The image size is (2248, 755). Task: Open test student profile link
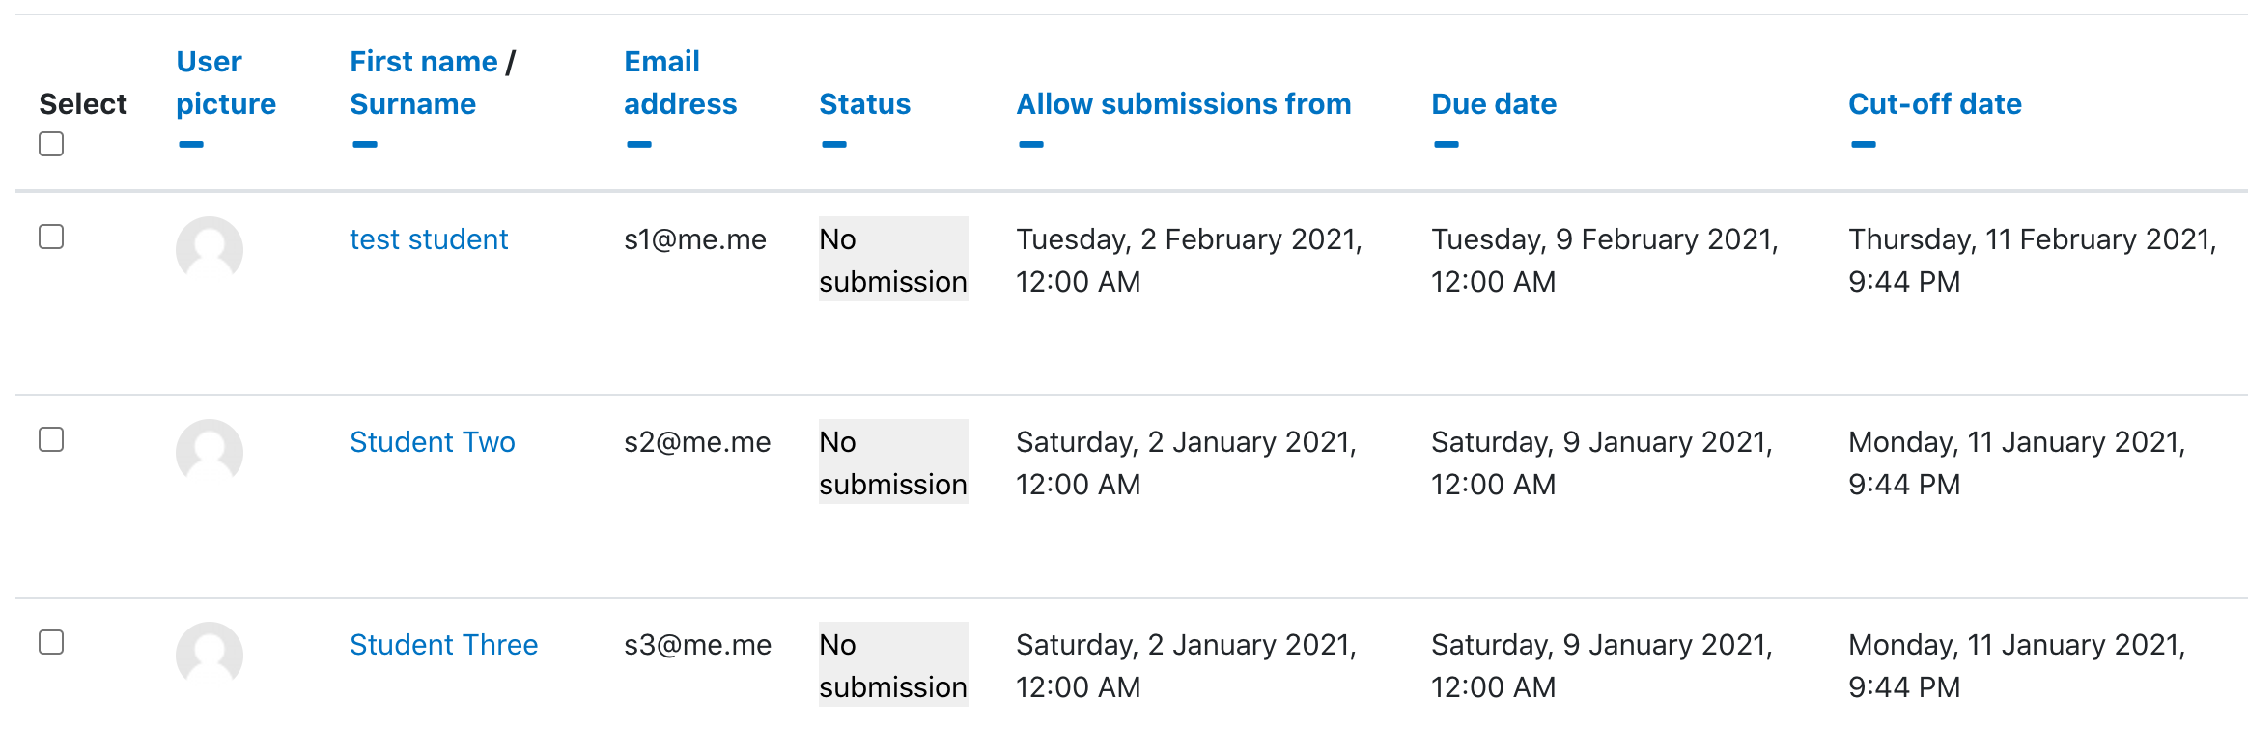(429, 239)
